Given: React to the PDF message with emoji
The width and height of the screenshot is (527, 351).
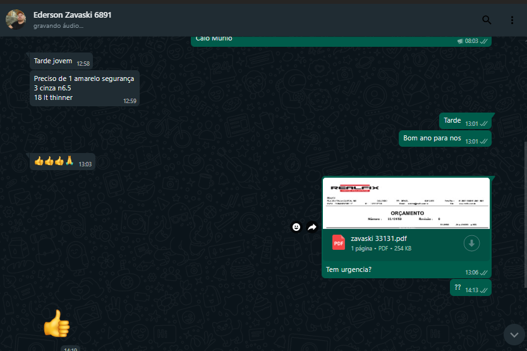Looking at the screenshot, I should tap(296, 227).
